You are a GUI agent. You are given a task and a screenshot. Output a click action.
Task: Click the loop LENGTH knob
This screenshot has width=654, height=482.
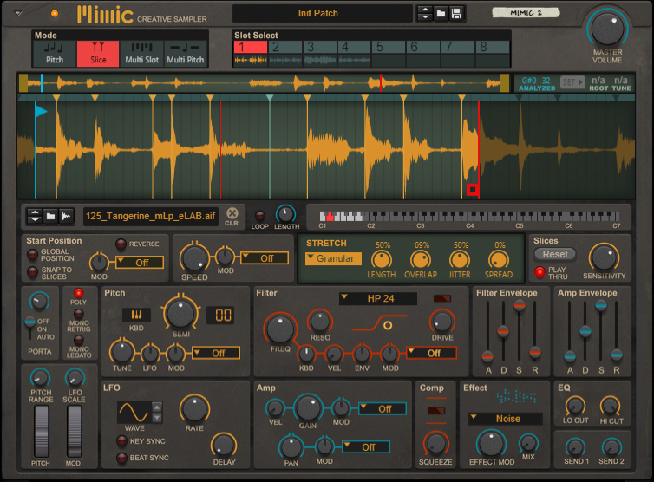pos(285,214)
